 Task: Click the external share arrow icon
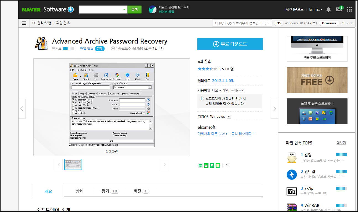[x=227, y=165]
